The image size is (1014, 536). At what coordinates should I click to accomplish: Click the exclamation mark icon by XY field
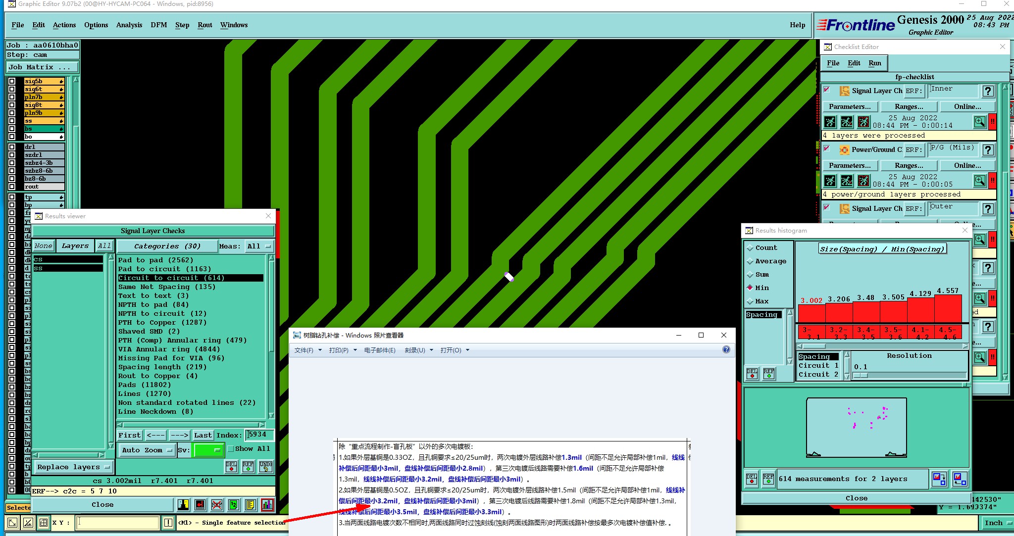(x=168, y=523)
